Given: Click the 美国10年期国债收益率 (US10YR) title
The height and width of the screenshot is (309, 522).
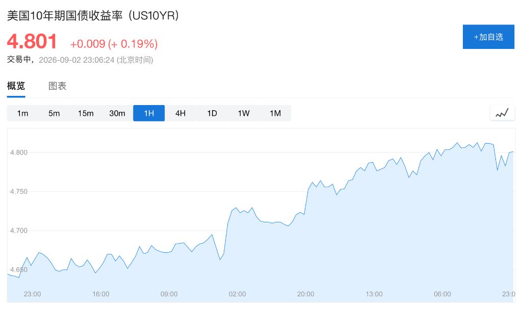Looking at the screenshot, I should coord(93,16).
